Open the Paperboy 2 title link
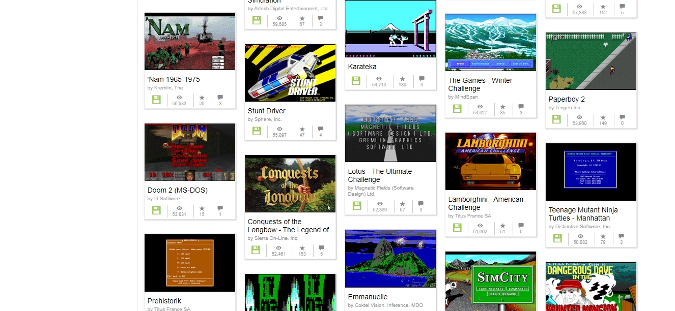 click(567, 99)
